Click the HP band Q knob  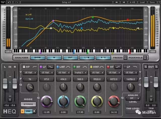30,87
